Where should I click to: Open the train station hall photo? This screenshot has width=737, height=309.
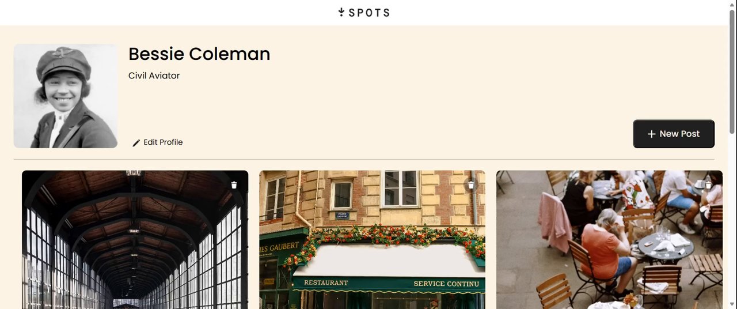point(135,240)
